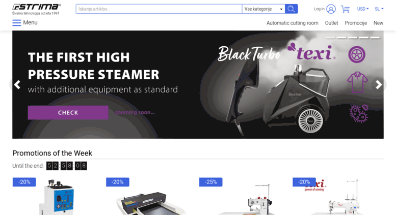Open the USD currency dropdown
Screen dimensions: 396x215
click(363, 9)
